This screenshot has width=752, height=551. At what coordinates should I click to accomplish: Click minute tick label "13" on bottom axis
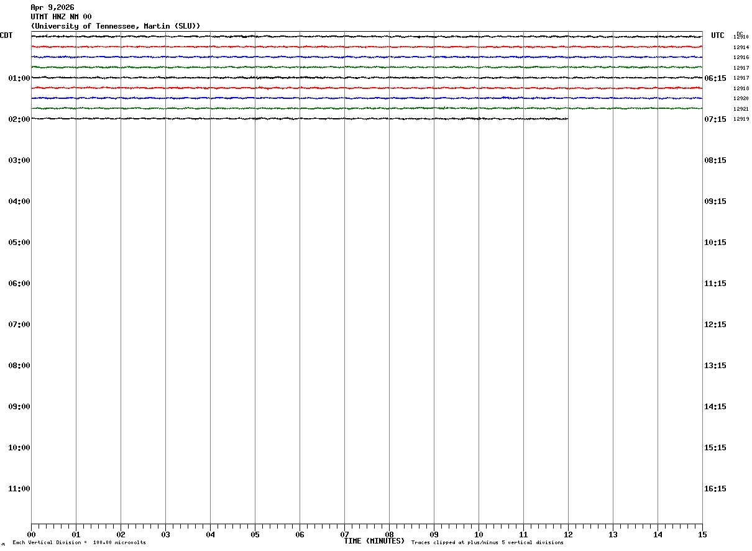[613, 535]
